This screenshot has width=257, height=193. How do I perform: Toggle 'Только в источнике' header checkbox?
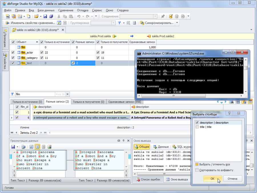[x=42, y=42]
